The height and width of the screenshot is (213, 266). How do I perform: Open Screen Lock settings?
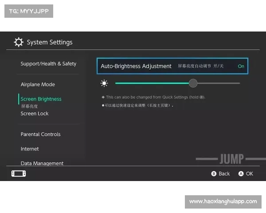35,114
